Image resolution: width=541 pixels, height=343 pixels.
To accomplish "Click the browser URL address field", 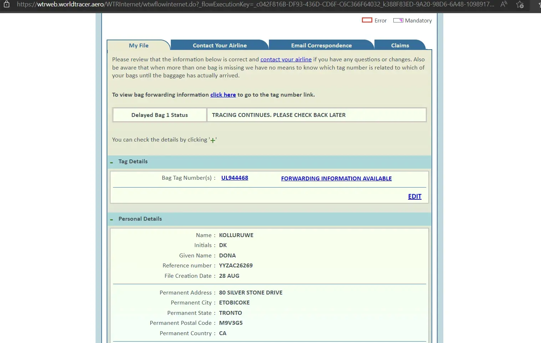I will (x=255, y=5).
